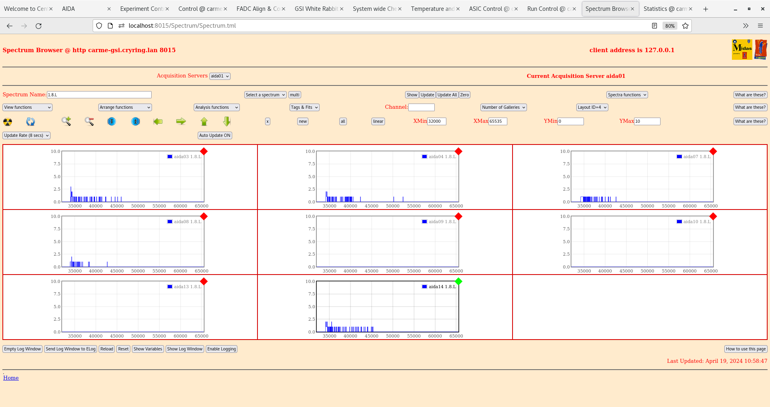Toggle the linear scale button
Screen dimensions: 770x407
point(378,121)
